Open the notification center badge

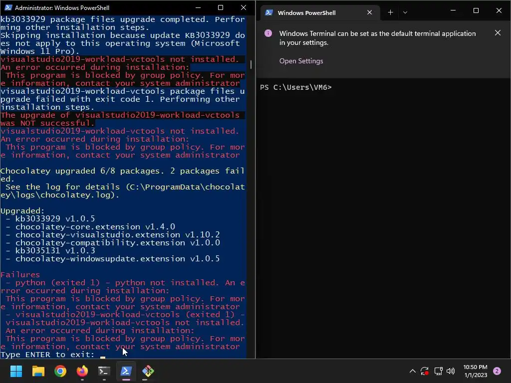497,371
